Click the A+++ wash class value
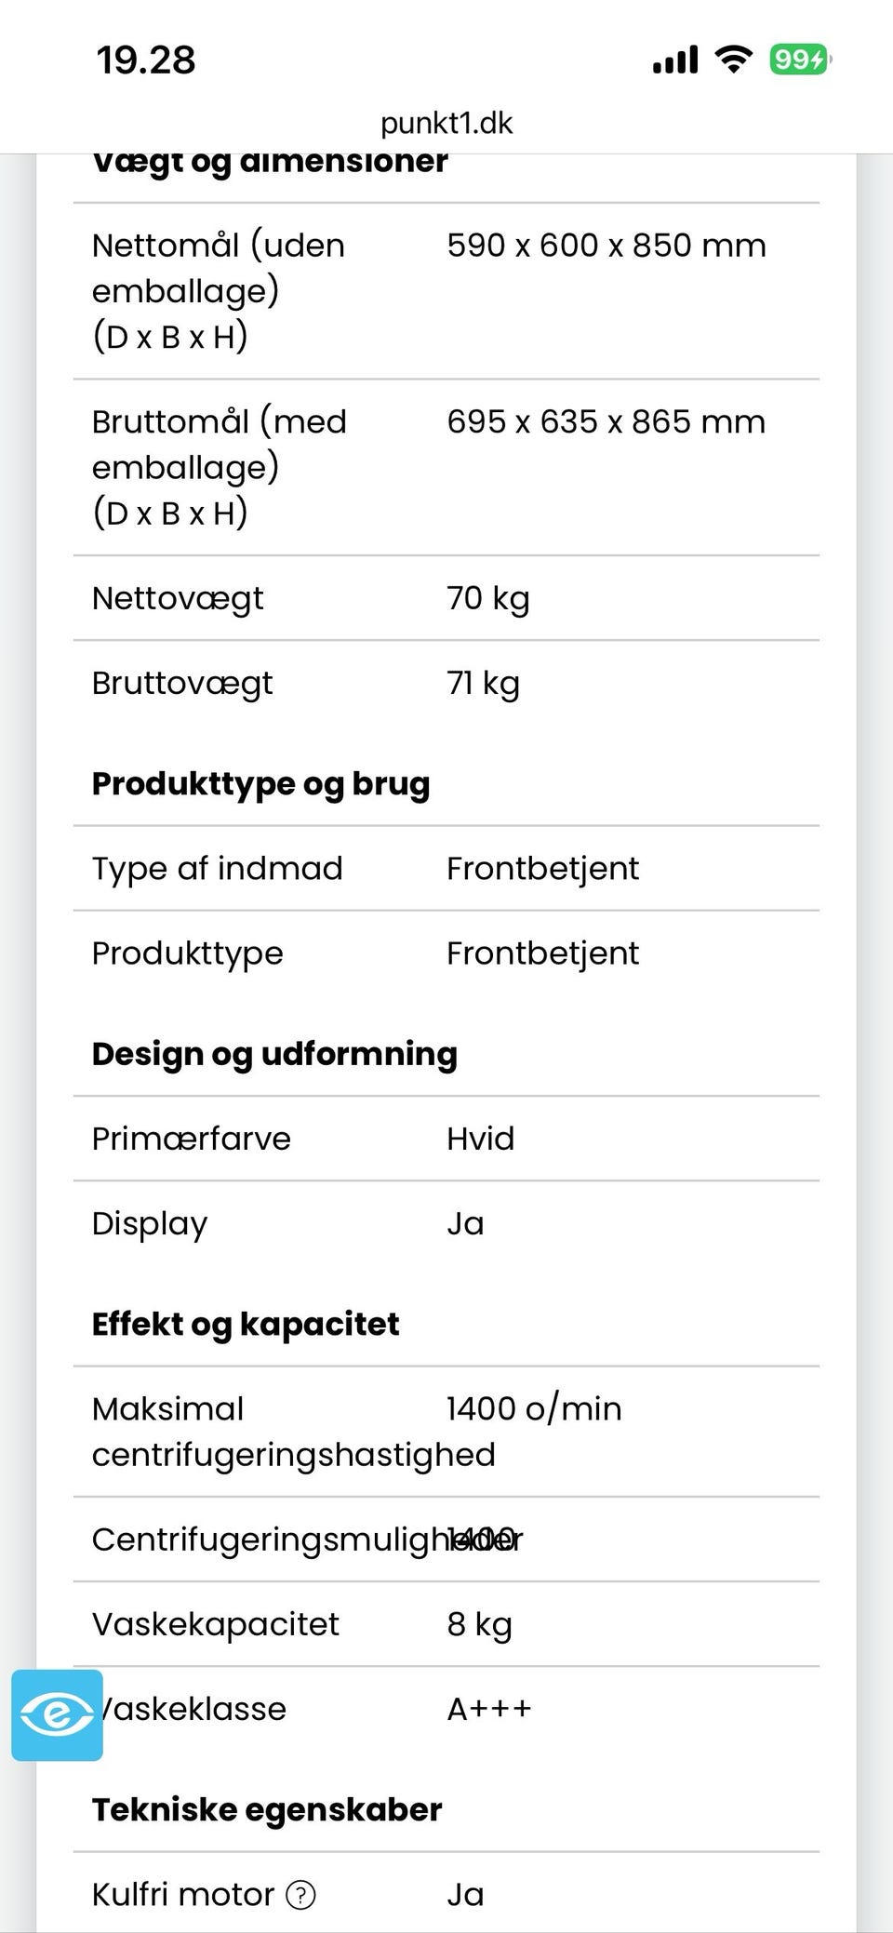Screen dimensions: 893x1933 [489, 1709]
